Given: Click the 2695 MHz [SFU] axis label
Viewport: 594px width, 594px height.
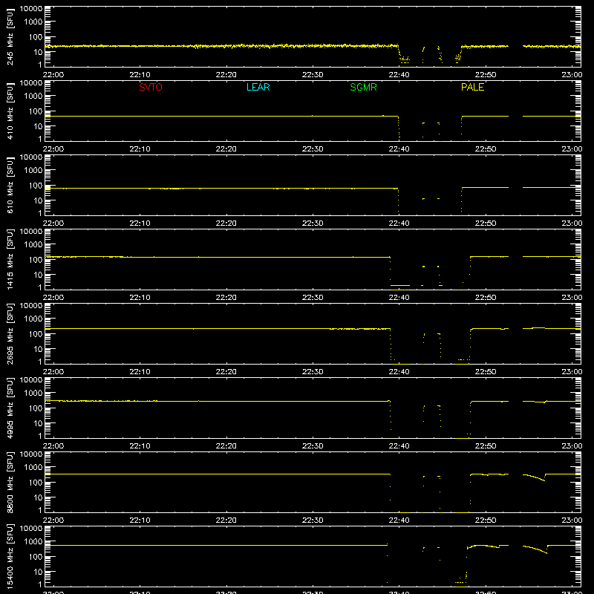Looking at the screenshot, I should tap(10, 333).
